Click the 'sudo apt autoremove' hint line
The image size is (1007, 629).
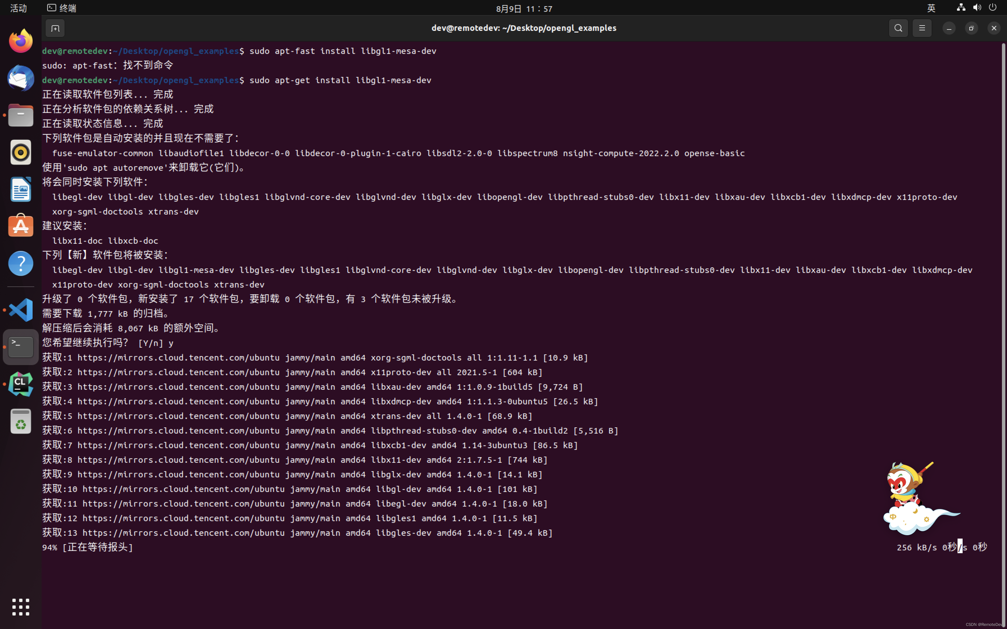[x=144, y=168]
